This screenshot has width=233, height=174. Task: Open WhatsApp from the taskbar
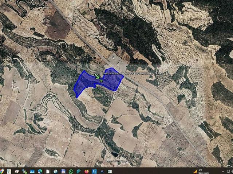point(71,171)
